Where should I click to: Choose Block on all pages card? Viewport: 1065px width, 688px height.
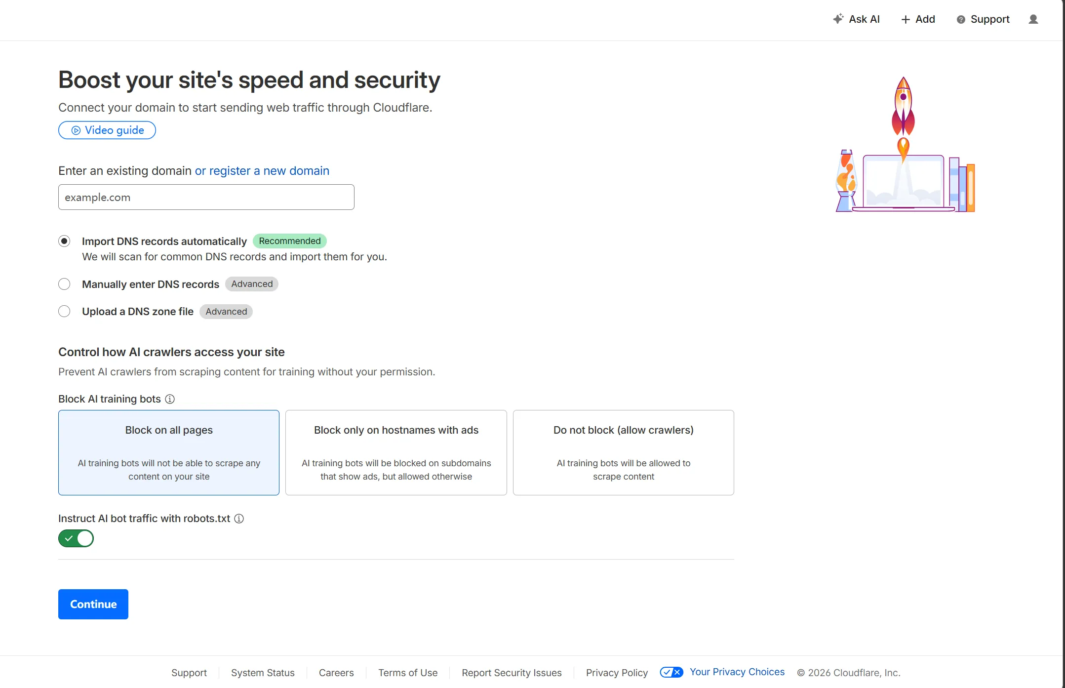pyautogui.click(x=169, y=452)
